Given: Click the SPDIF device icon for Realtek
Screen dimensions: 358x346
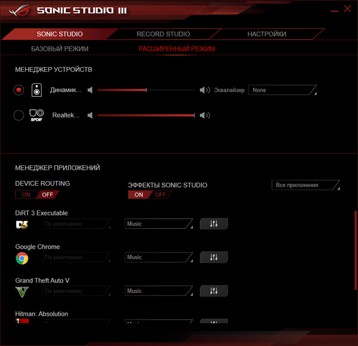Looking at the screenshot, I should tap(36, 115).
